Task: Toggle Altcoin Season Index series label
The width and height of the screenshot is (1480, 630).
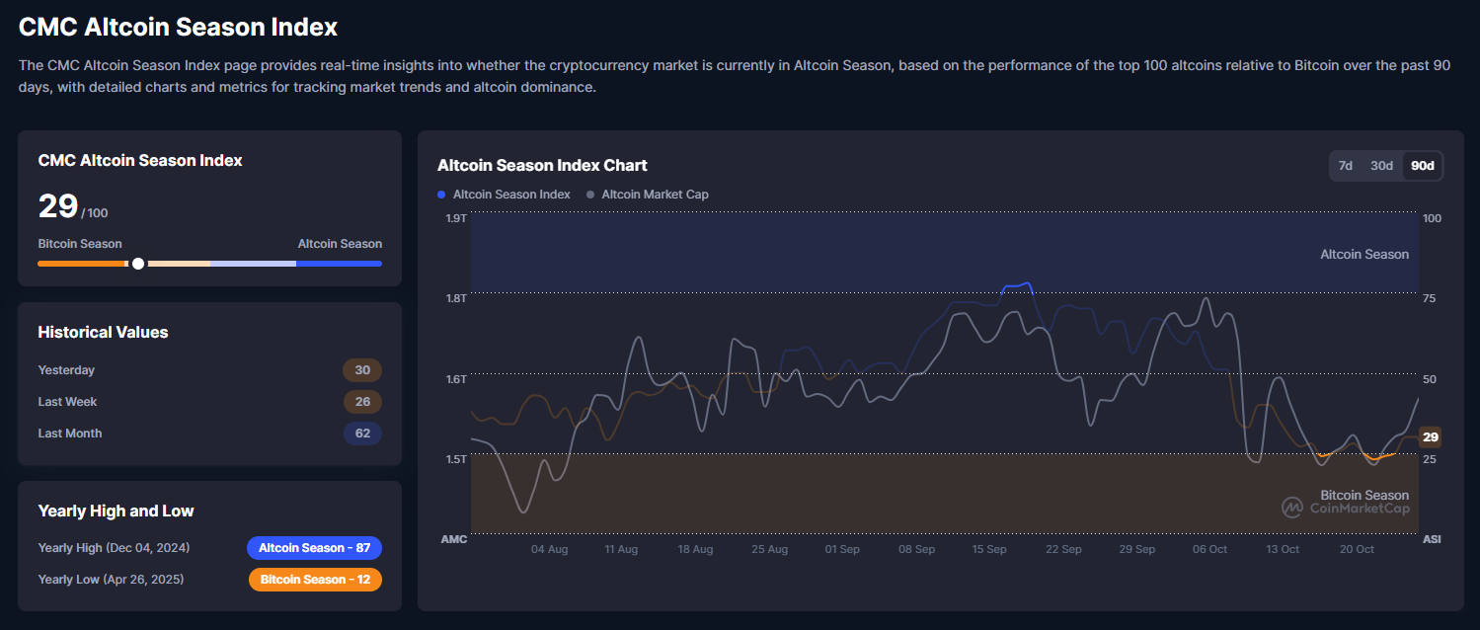Action: [511, 195]
